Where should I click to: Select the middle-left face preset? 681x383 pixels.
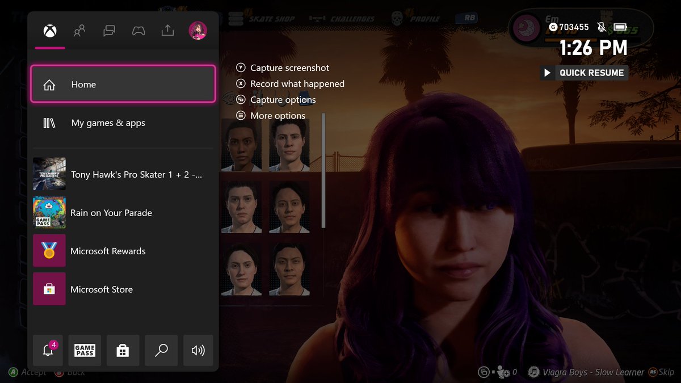point(241,207)
